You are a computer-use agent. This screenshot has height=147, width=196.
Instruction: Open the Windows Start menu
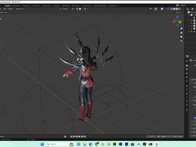click(42, 144)
